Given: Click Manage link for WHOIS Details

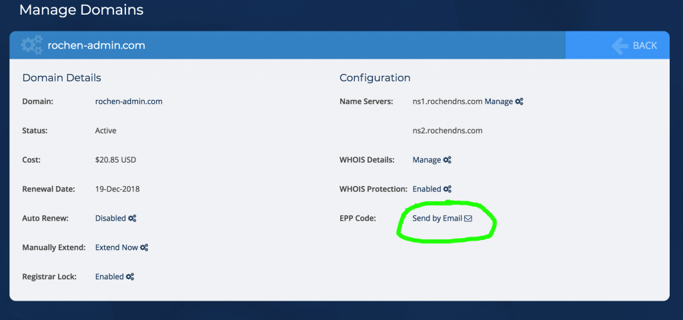Looking at the screenshot, I should (x=426, y=160).
